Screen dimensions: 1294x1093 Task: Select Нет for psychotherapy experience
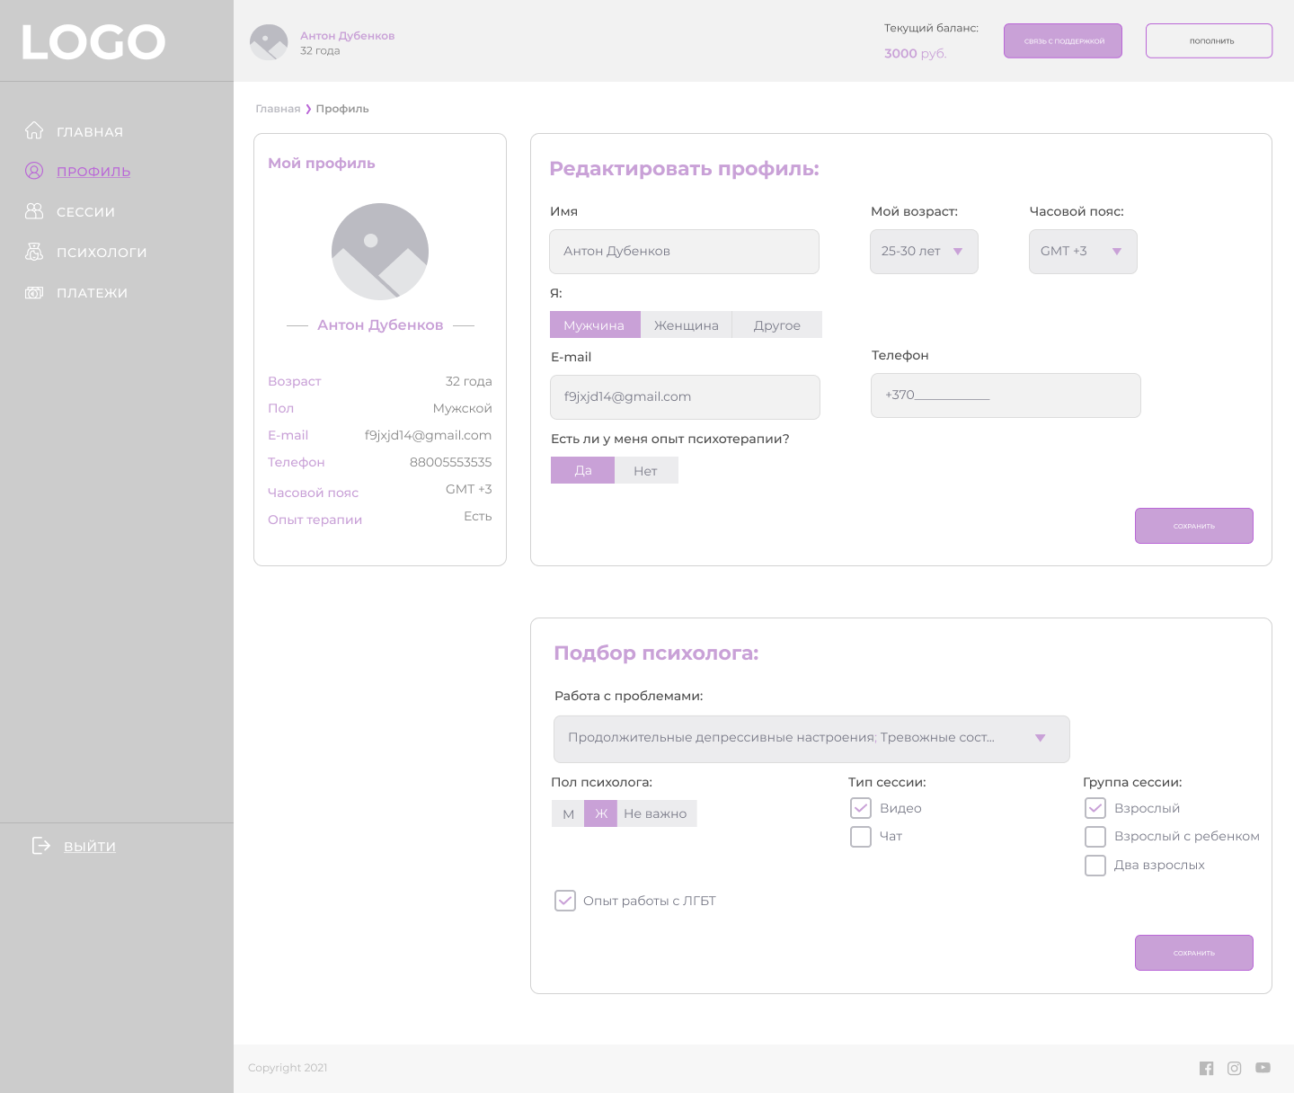(x=645, y=471)
